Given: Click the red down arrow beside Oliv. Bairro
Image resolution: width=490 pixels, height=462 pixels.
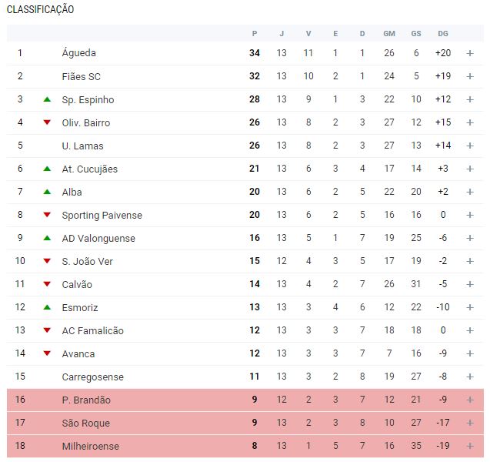Looking at the screenshot, I should pyautogui.click(x=47, y=122).
